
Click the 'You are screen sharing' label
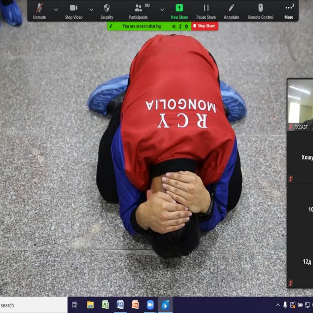(x=142, y=26)
